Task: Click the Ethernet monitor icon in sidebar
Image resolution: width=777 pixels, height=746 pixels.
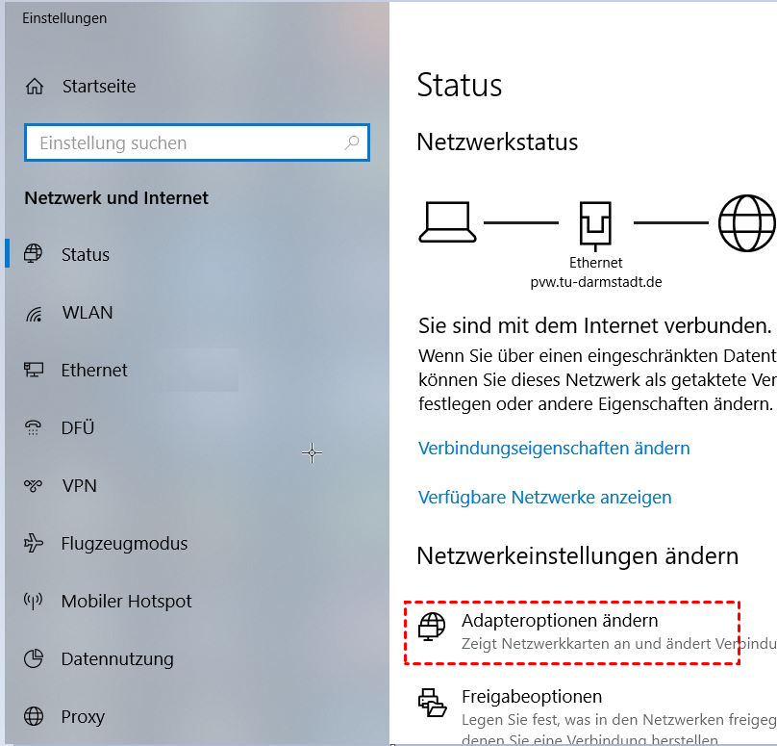Action: click(34, 370)
